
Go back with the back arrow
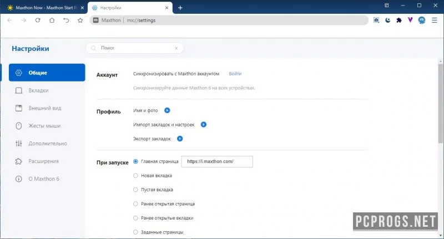tap(9, 21)
